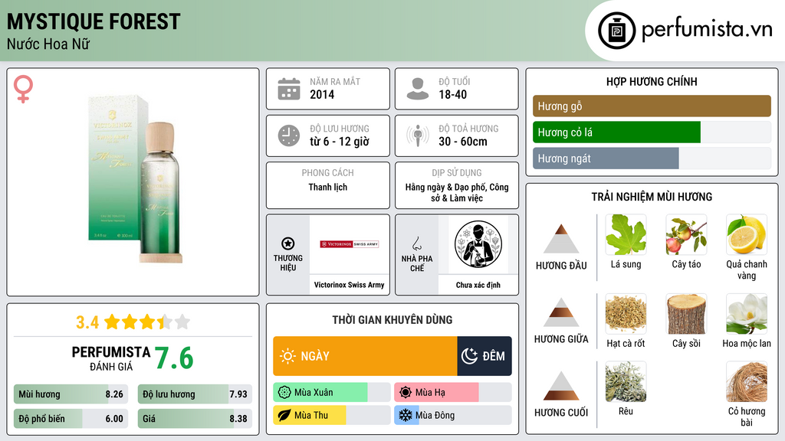785x441 pixels.
Task: Click the Chưa xác định perfumer label
Action: click(x=478, y=285)
